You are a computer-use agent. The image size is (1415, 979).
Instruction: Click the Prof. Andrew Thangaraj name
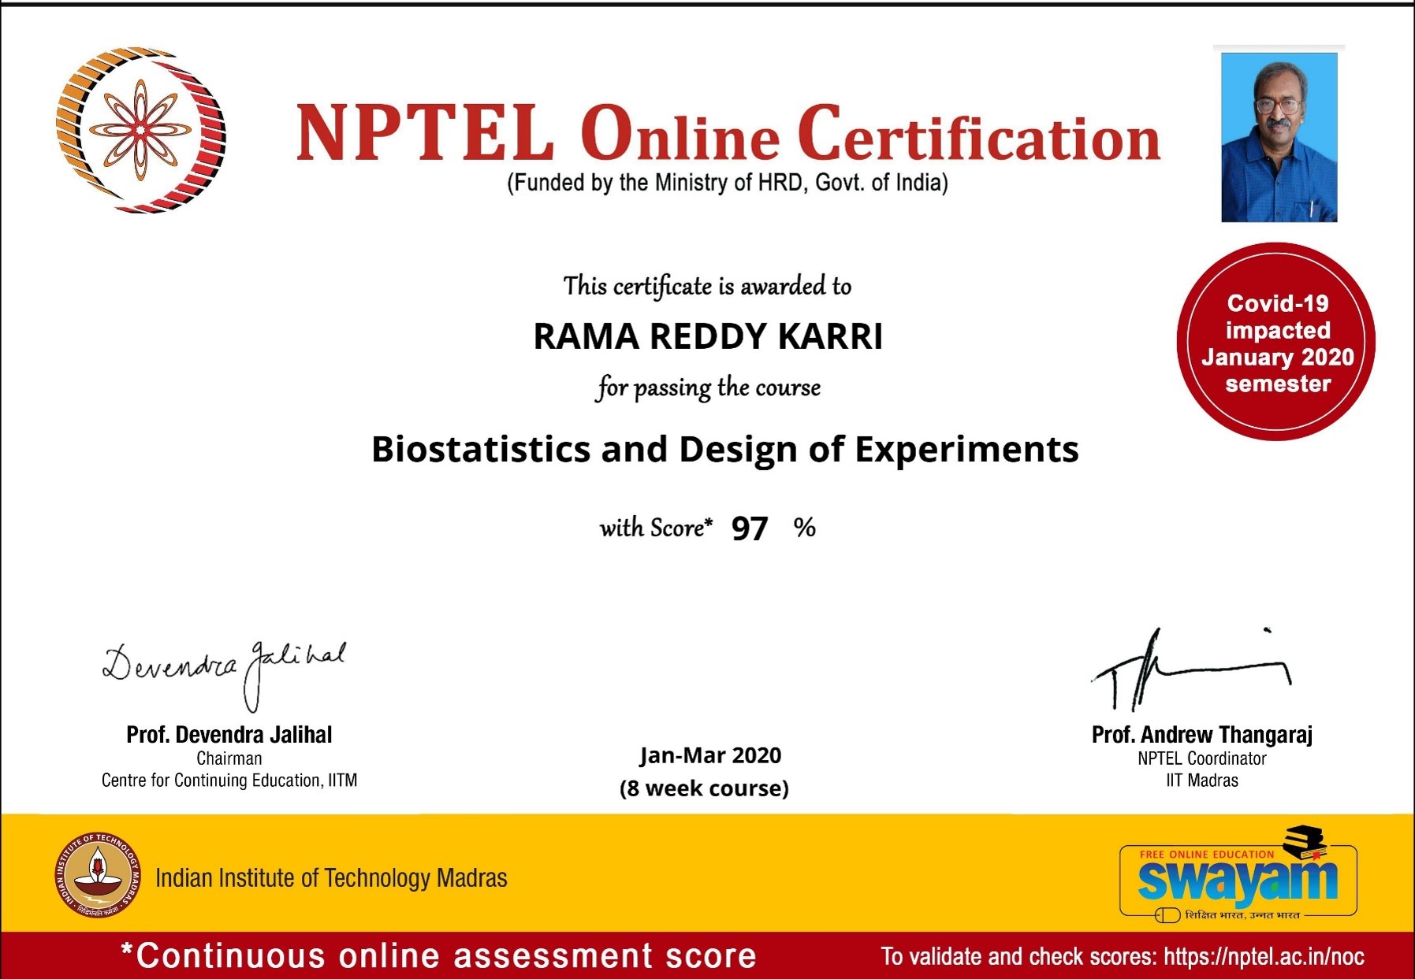tap(1202, 735)
